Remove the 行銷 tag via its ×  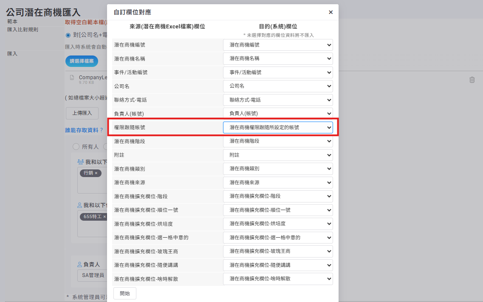96,173
